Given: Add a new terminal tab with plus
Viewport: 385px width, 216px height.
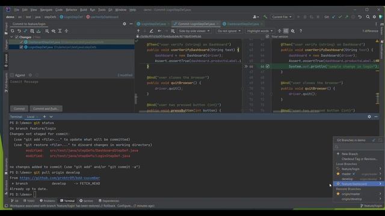Looking at the screenshot, I should click(x=45, y=117).
